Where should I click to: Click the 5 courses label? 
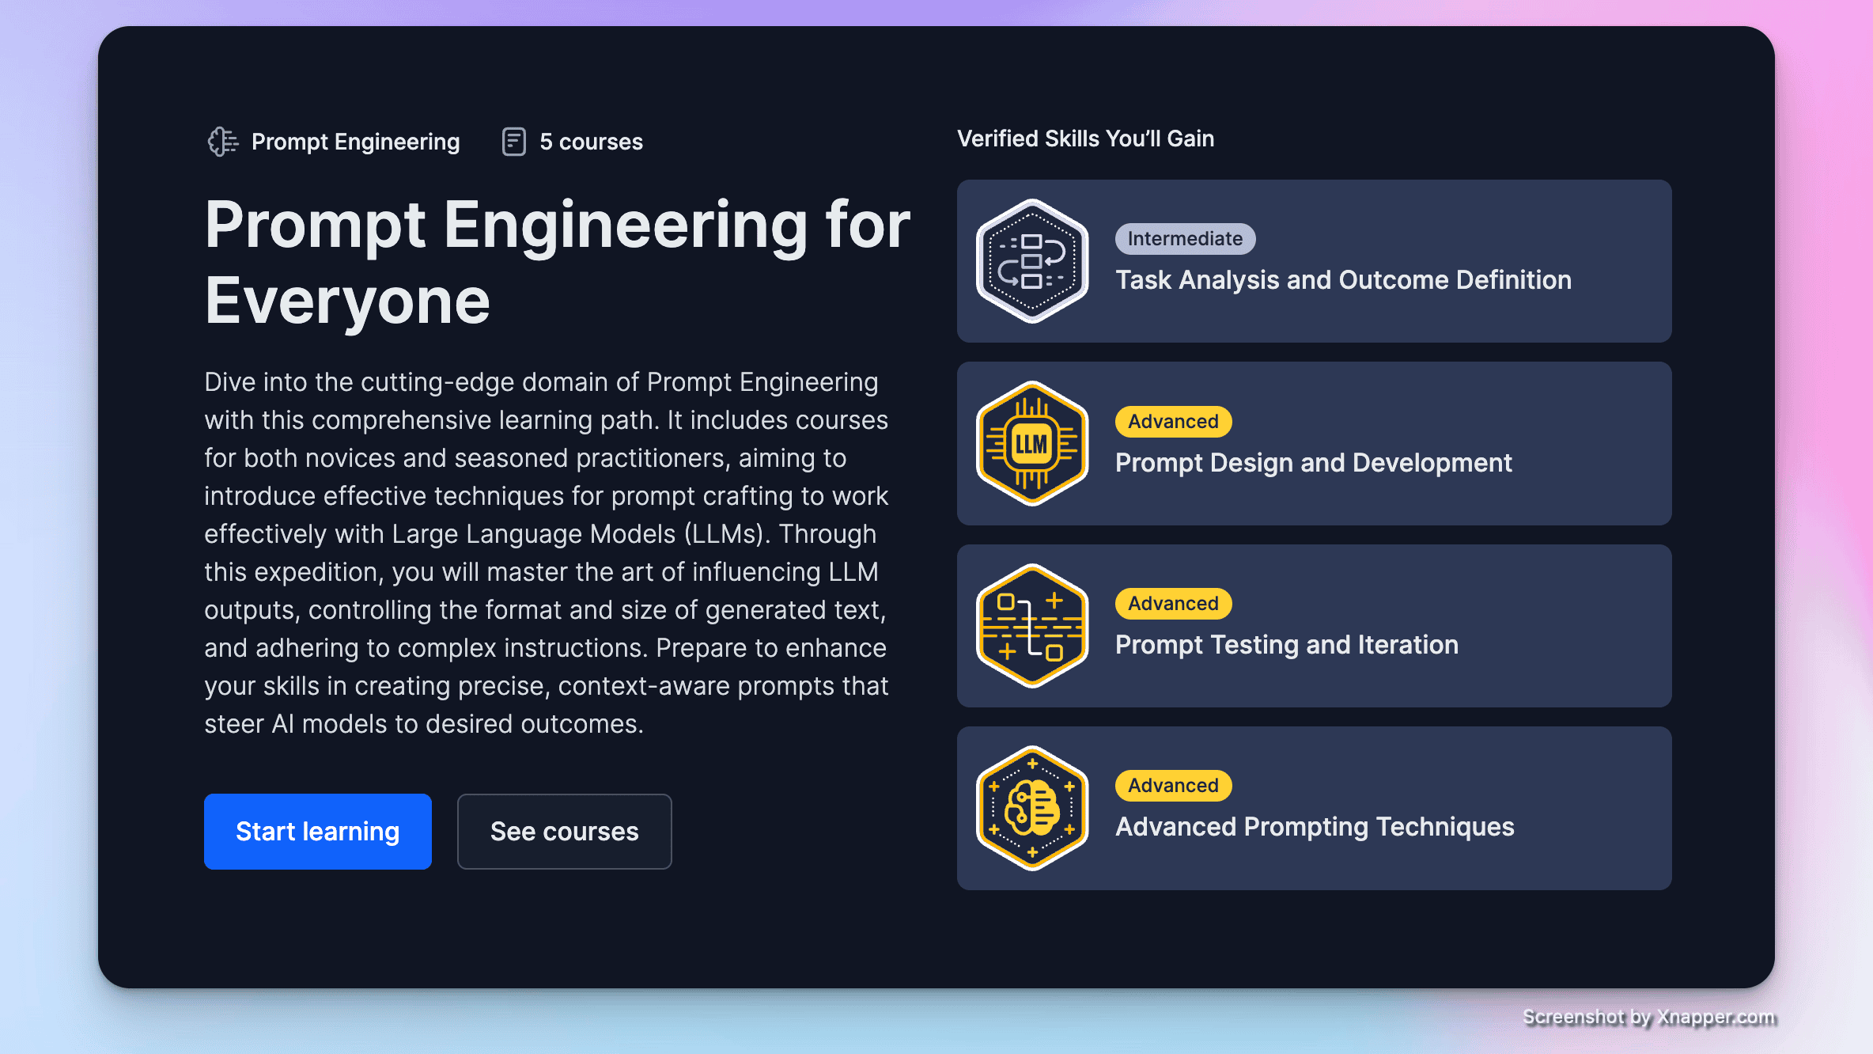point(591,142)
